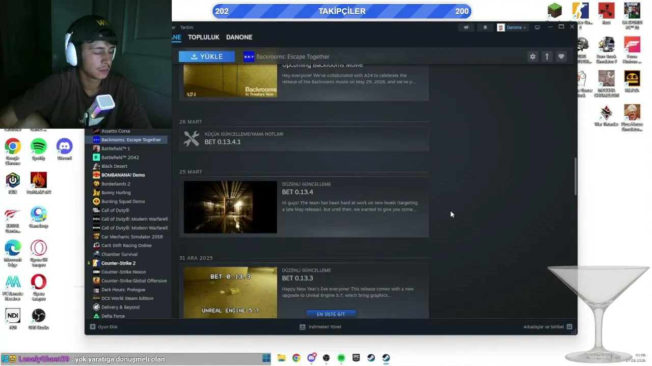Open Spotify desktop shortcut
652x366 pixels.
39,149
